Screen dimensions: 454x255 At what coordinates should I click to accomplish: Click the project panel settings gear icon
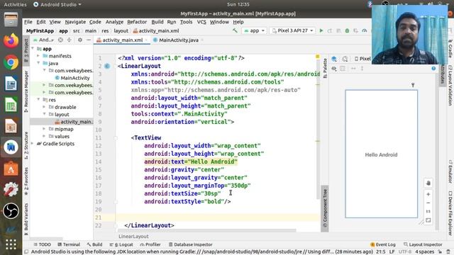tap(80, 40)
